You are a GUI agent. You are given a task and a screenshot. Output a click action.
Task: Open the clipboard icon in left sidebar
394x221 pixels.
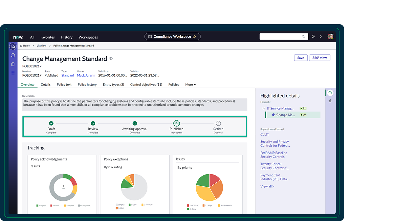point(13,64)
